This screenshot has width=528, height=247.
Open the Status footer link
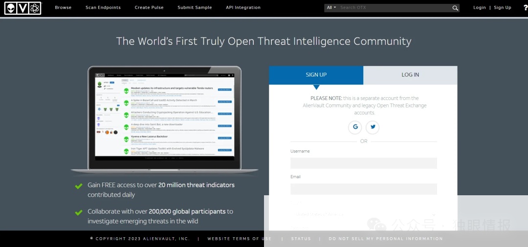tap(301, 239)
